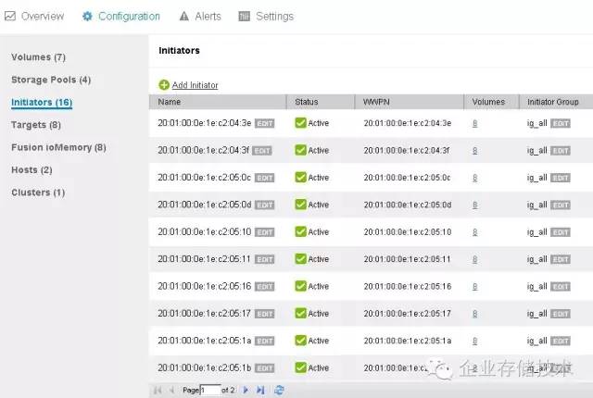Open the volumes count link for c2:04:3e

[x=475, y=123]
